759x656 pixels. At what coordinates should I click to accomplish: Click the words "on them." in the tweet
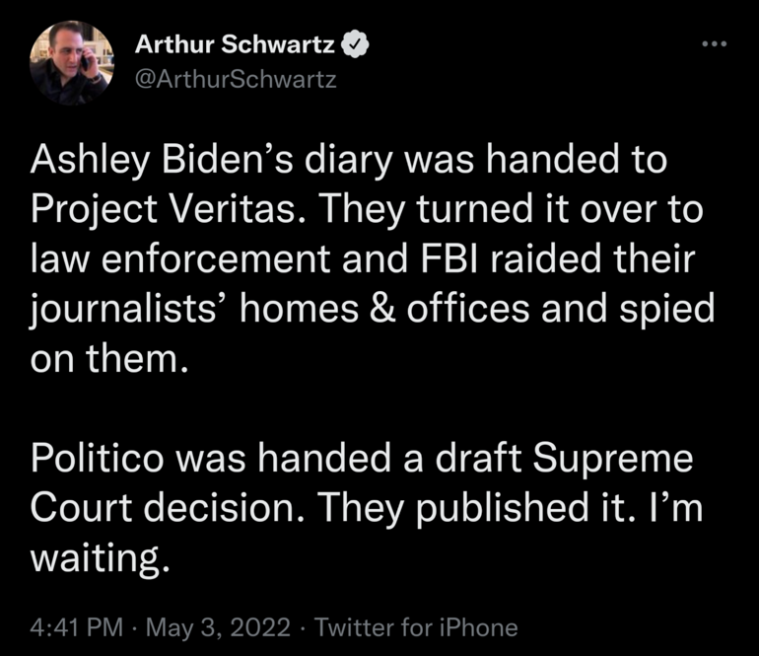pyautogui.click(x=108, y=360)
